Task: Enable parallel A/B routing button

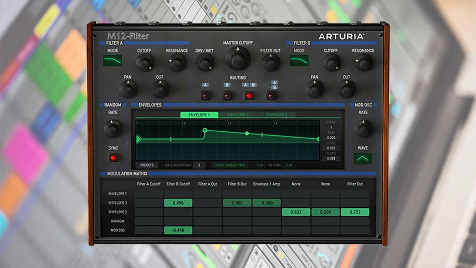Action: [x=271, y=95]
